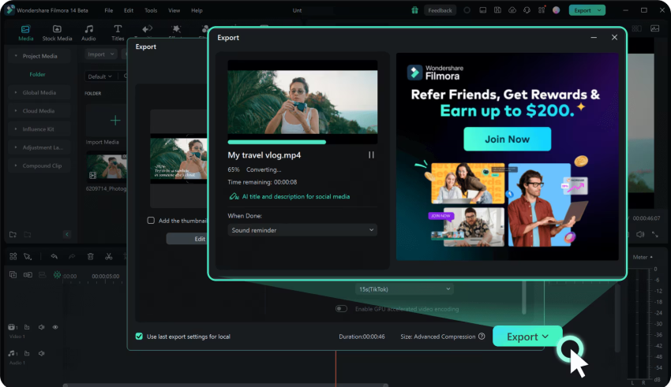Uncheck Use last export settings for local

[x=140, y=337]
